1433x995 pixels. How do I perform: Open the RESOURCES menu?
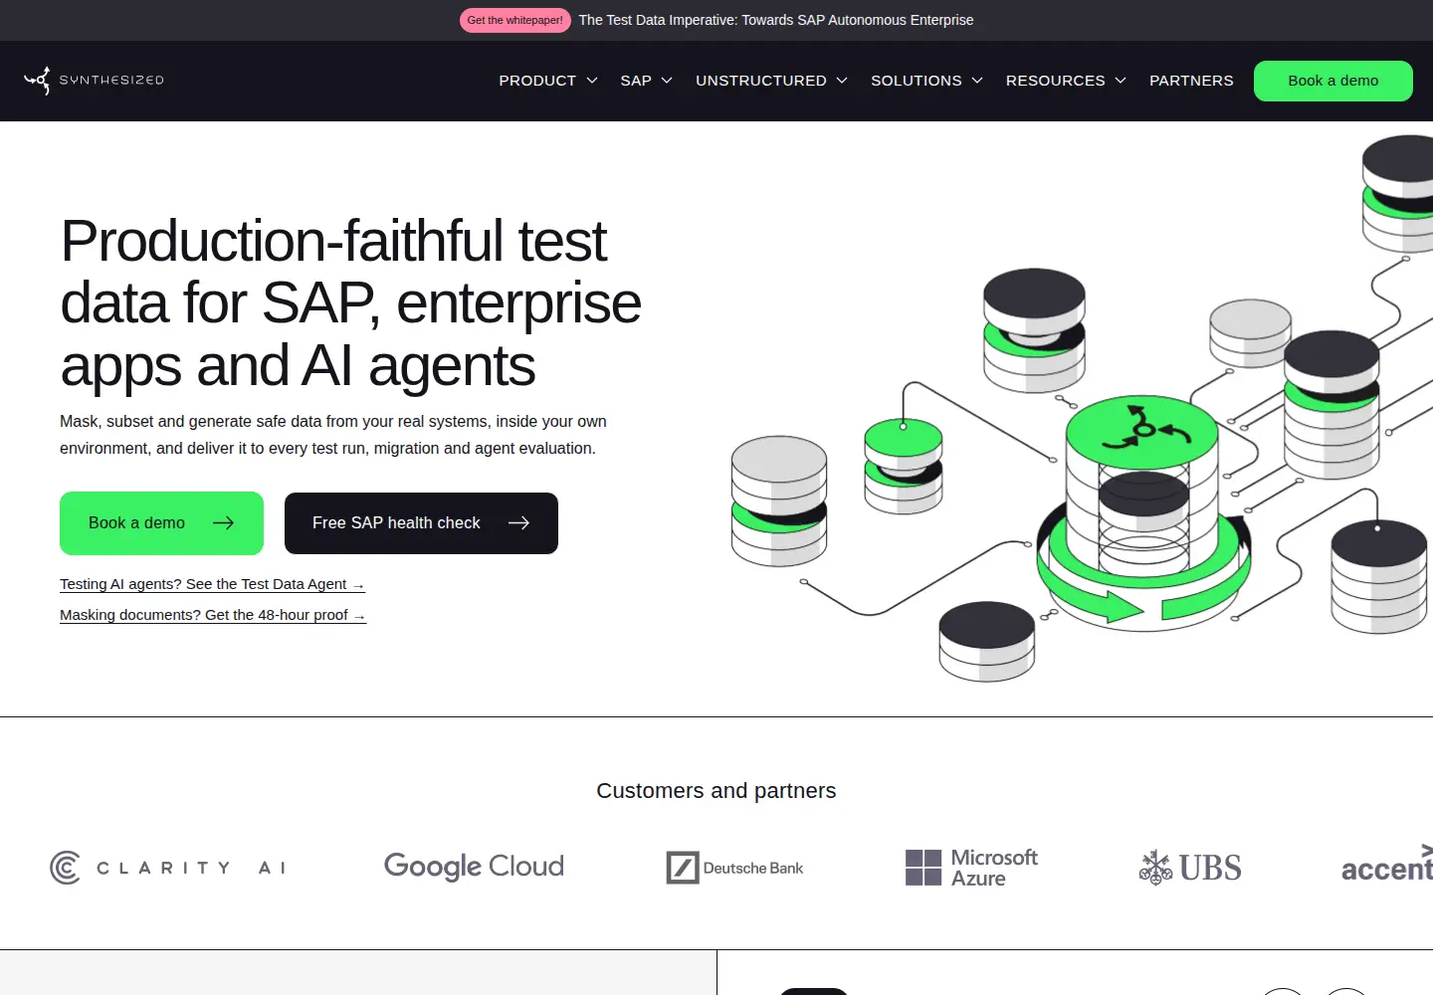coord(1056,81)
